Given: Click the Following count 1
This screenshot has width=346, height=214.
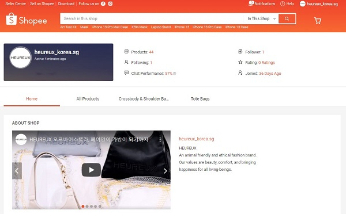Looking at the screenshot, I should click(151, 63).
